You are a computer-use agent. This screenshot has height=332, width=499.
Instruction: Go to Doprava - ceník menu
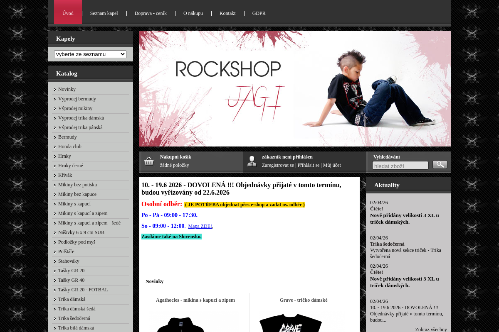(151, 13)
